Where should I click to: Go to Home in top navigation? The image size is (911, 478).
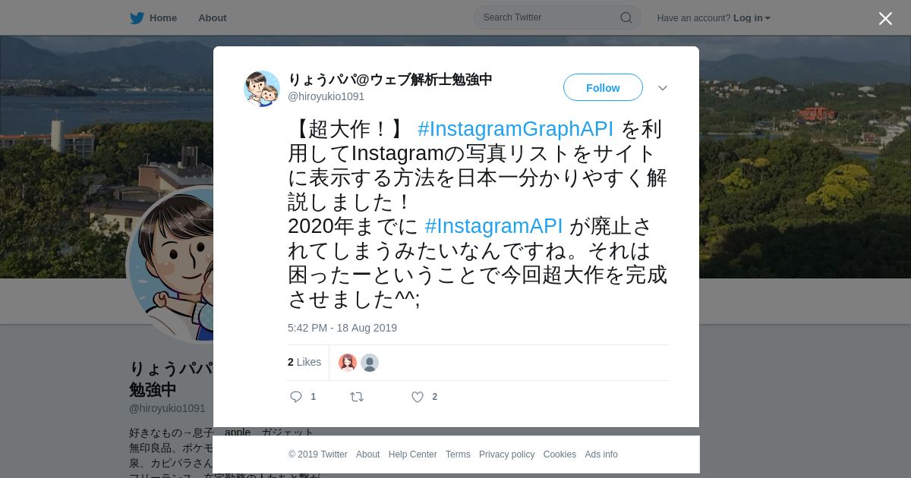[x=163, y=18]
